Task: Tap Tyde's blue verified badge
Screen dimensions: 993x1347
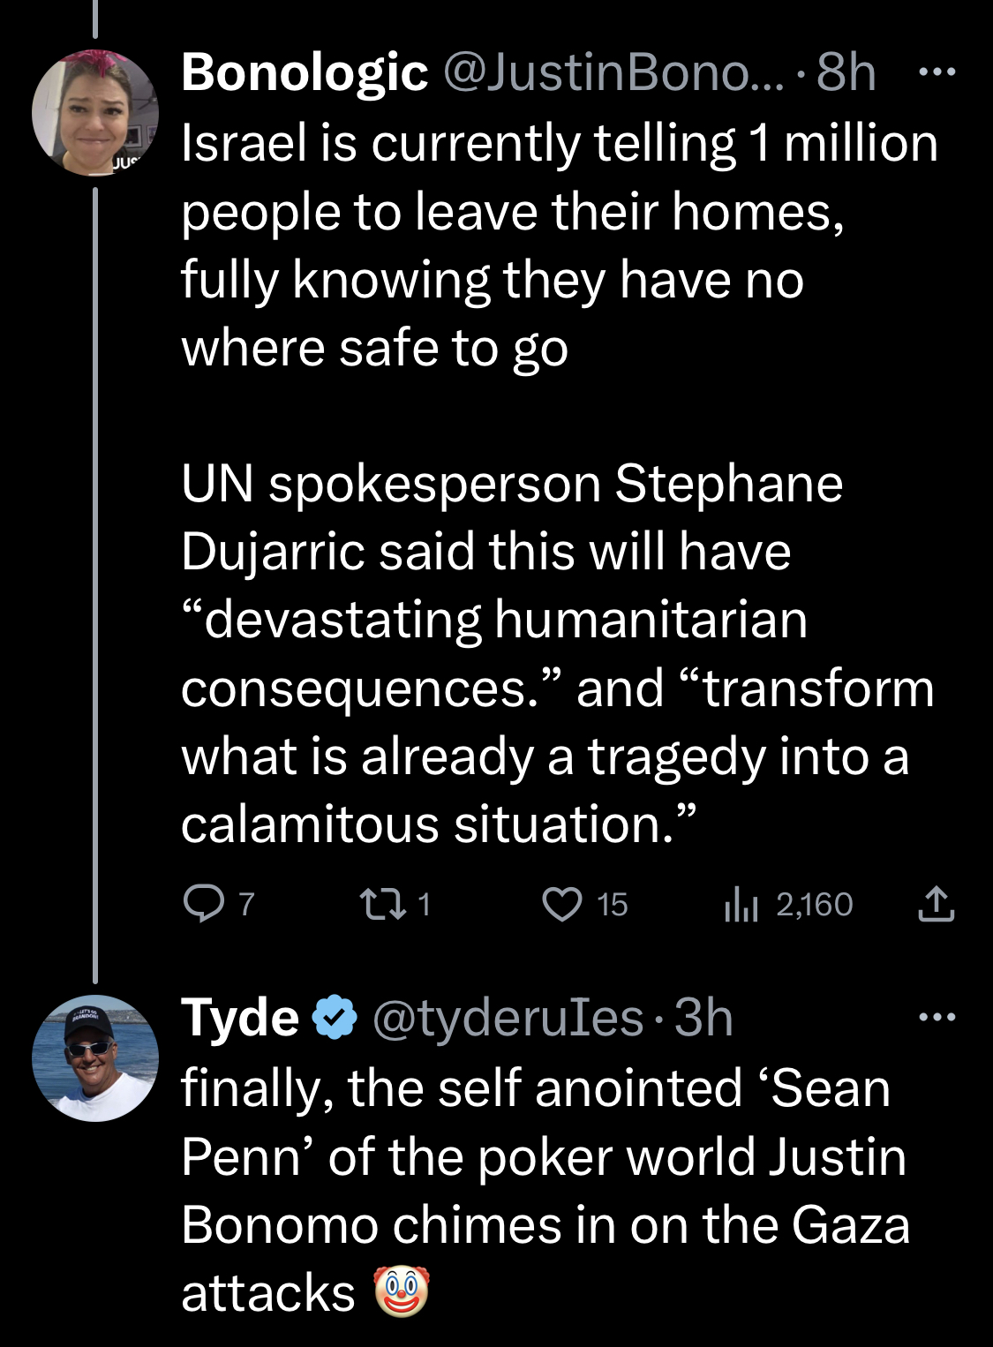Action: click(335, 1018)
